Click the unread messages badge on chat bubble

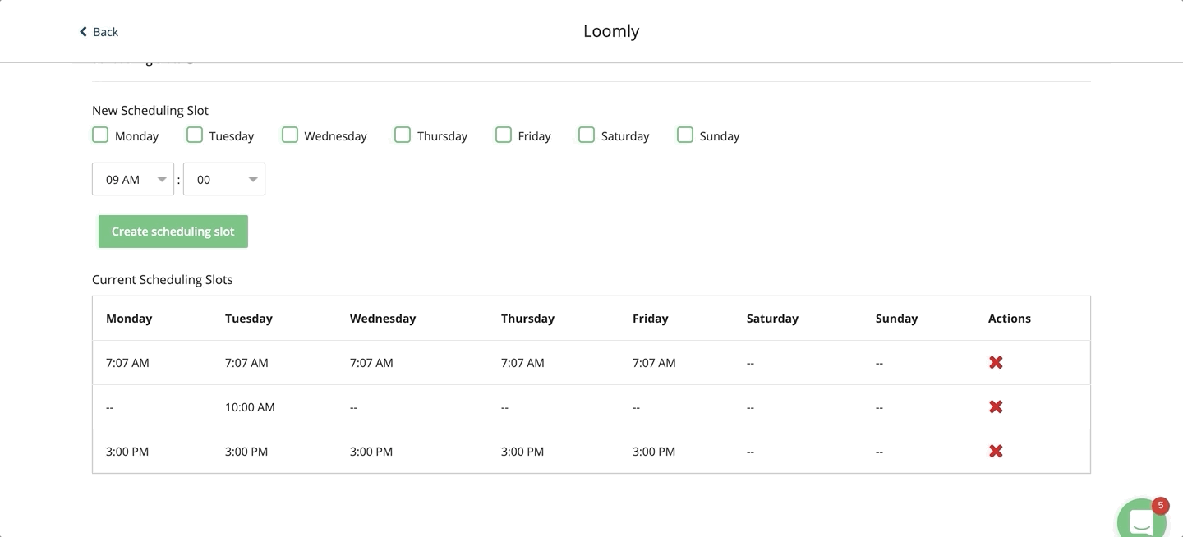point(1160,505)
